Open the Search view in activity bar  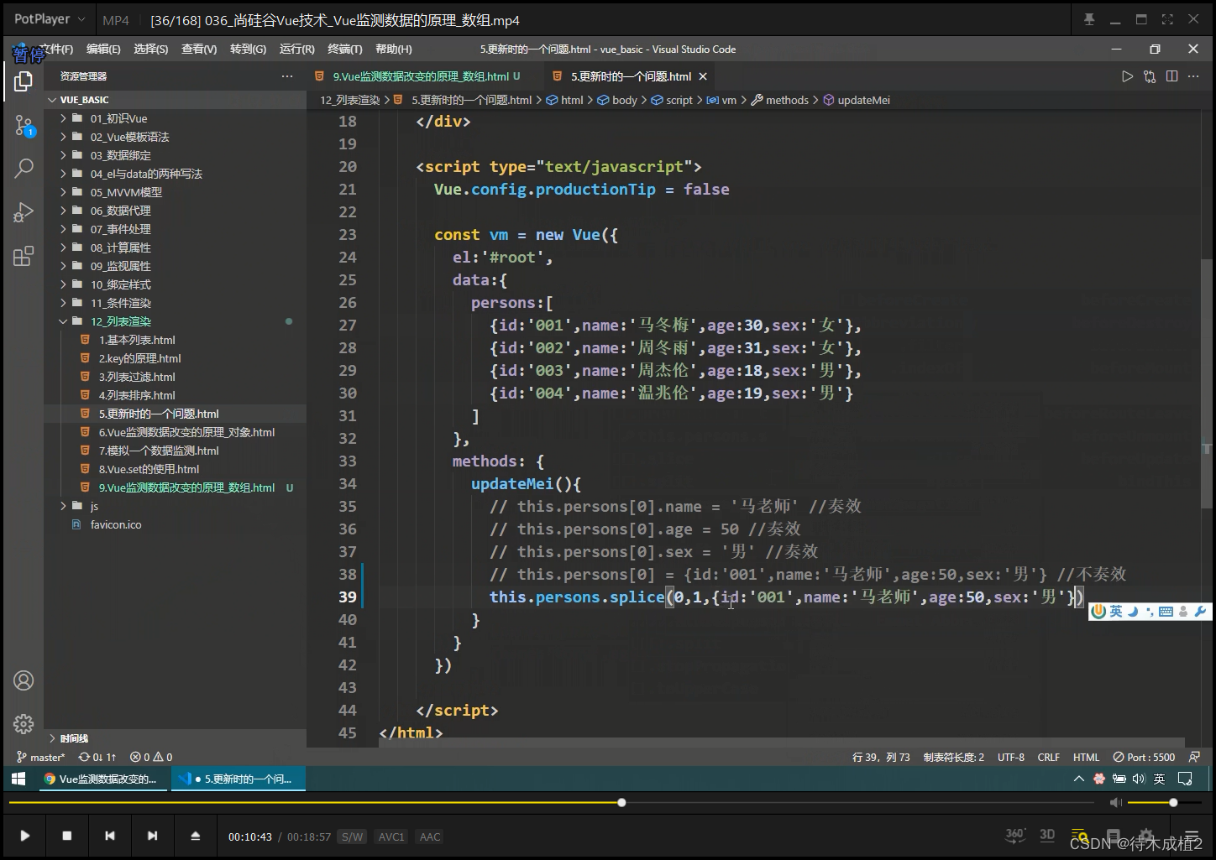click(24, 168)
